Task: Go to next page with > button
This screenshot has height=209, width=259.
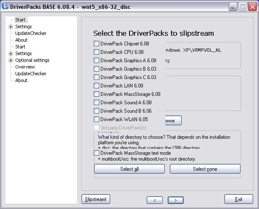Action: click(175, 200)
